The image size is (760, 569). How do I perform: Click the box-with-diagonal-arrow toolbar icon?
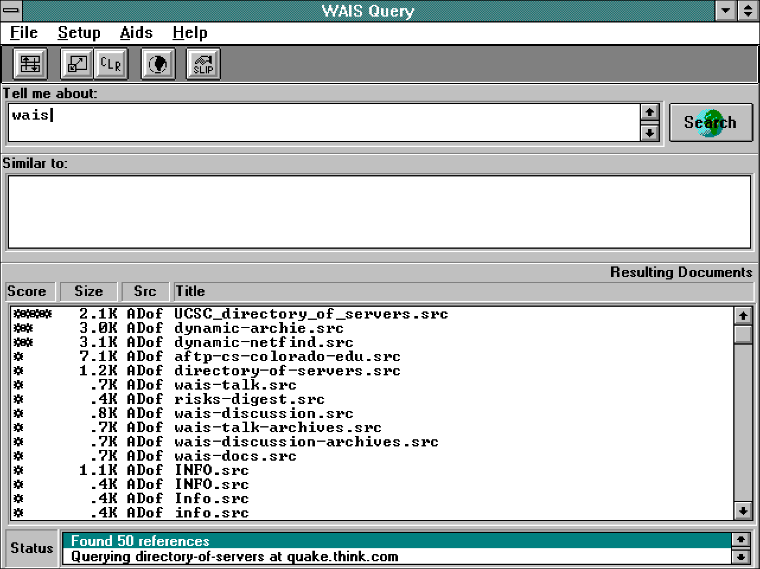pyautogui.click(x=77, y=64)
